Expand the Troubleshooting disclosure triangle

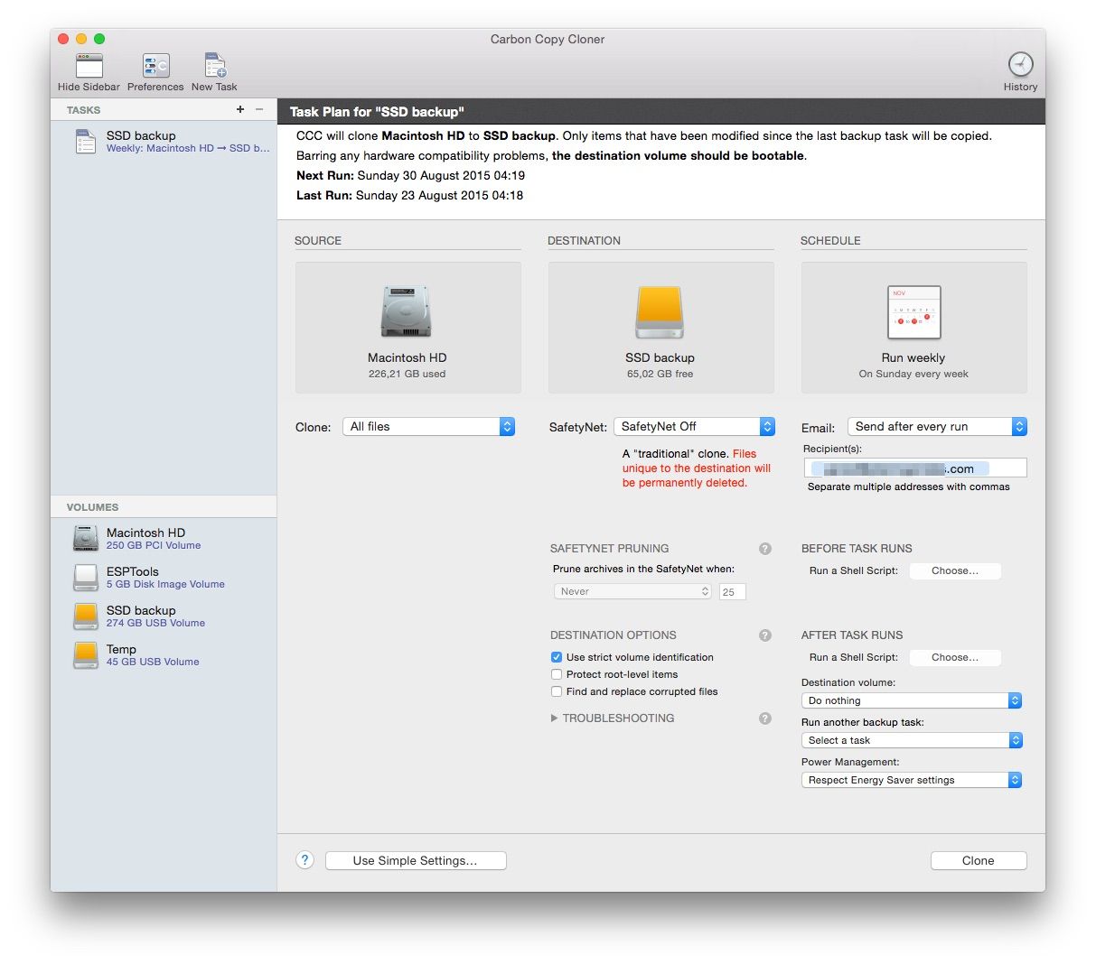[x=555, y=718]
